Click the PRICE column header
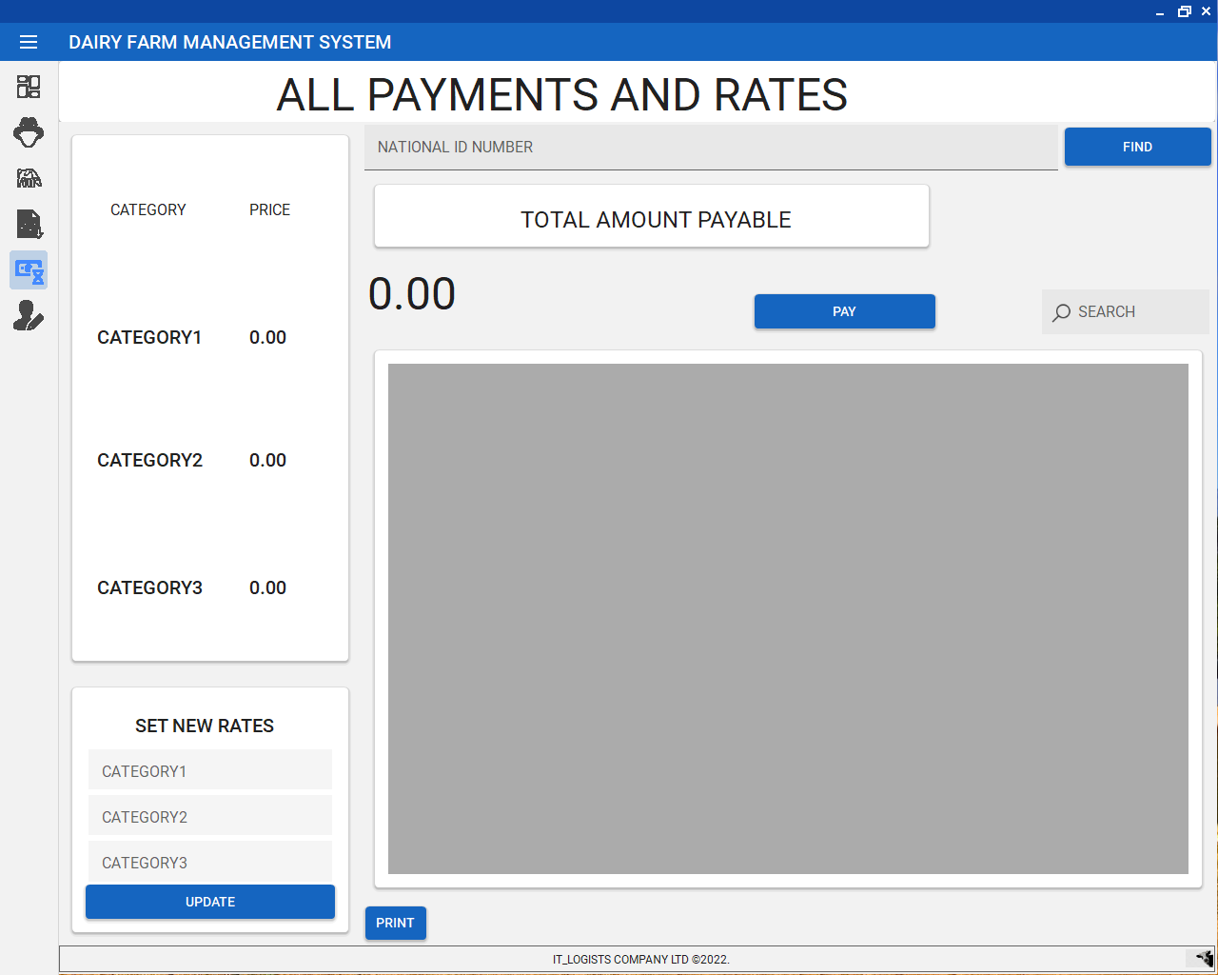 [269, 209]
